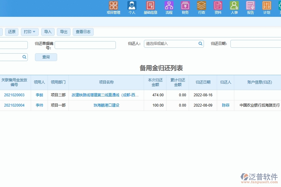Open the 项目管理 module icon
Image resolution: width=281 pixels, height=187 pixels.
(113, 6)
